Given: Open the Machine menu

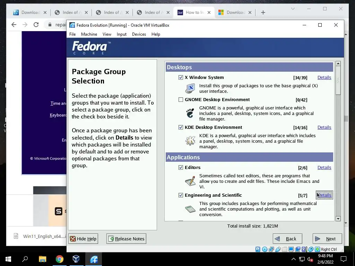Looking at the screenshot, I should [x=89, y=34].
